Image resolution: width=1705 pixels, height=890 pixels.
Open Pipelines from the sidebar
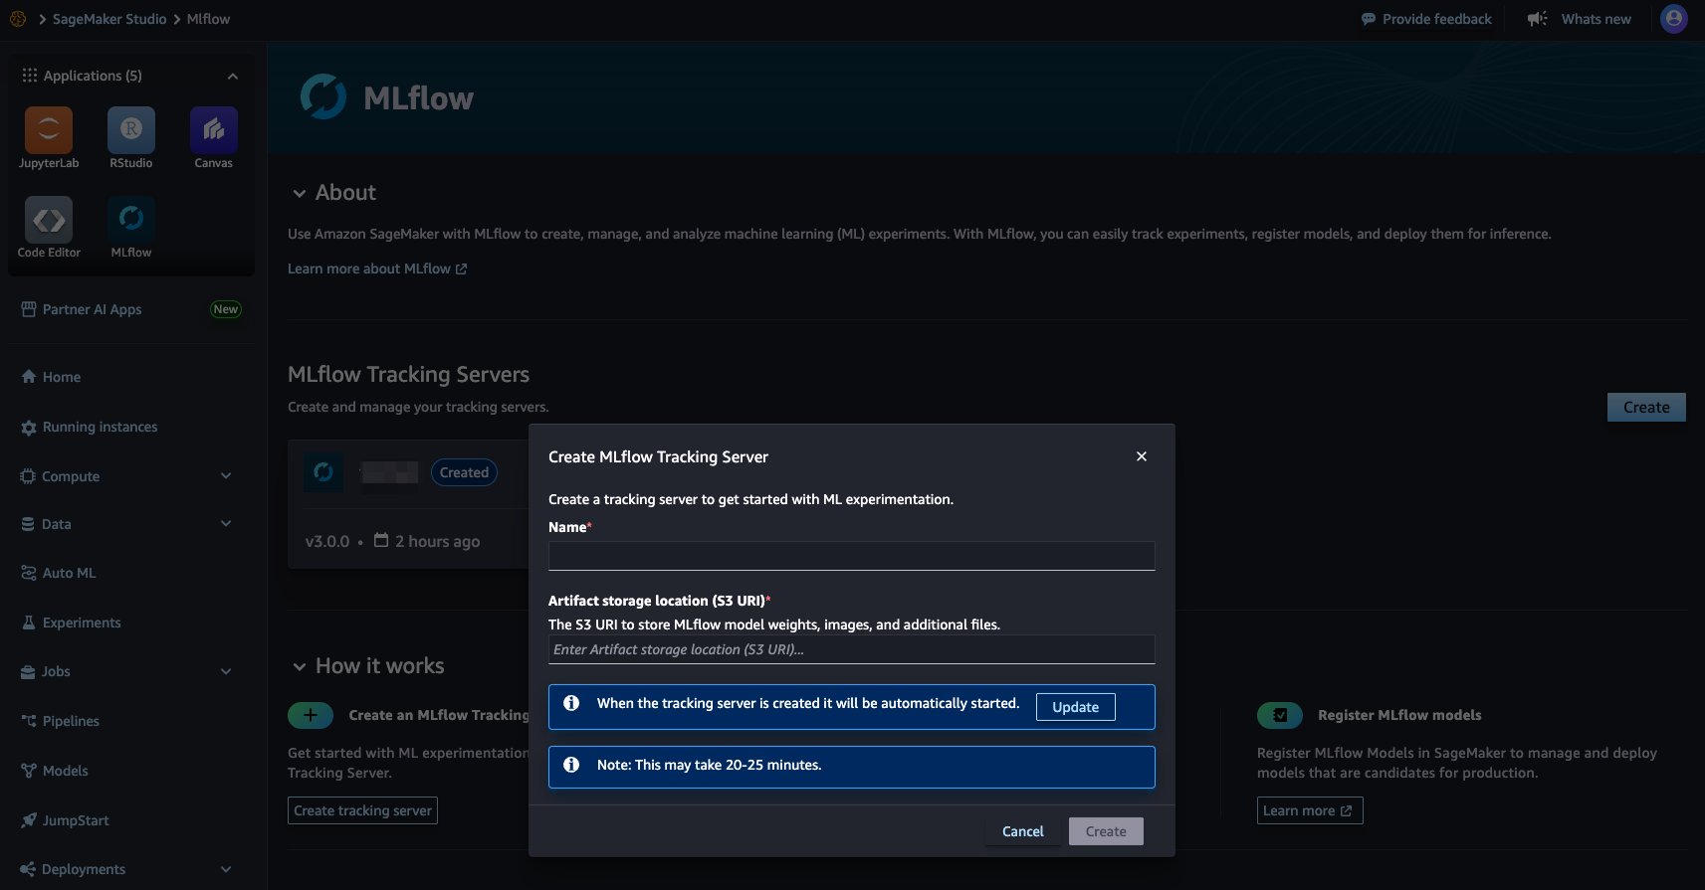point(70,721)
